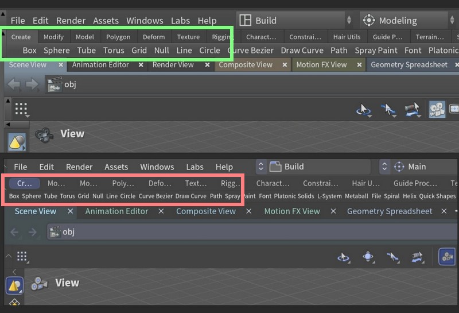Switch to the Geometry Spreadsheet tab in the lower window
Image resolution: width=459 pixels, height=313 pixels.
tap(390, 211)
